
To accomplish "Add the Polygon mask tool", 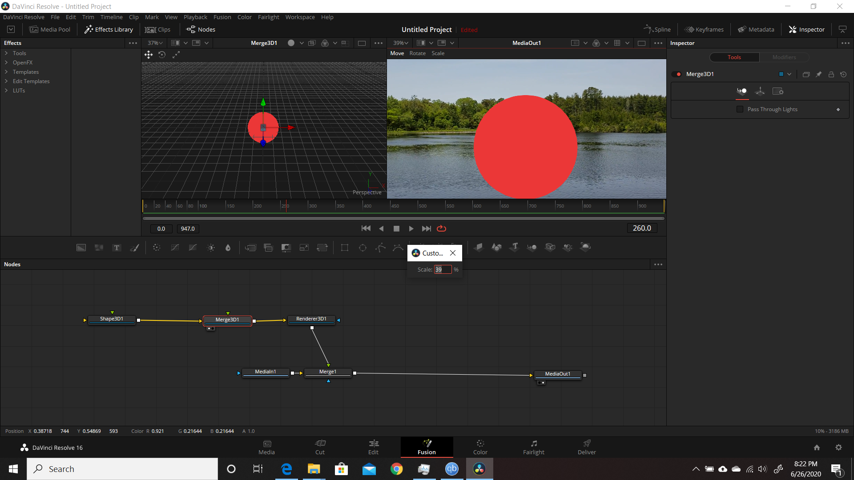I will coord(380,248).
